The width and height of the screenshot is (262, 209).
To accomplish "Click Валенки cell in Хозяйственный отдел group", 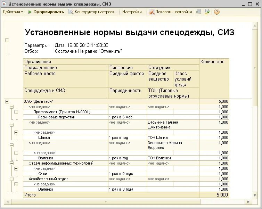I will click(x=66, y=189).
